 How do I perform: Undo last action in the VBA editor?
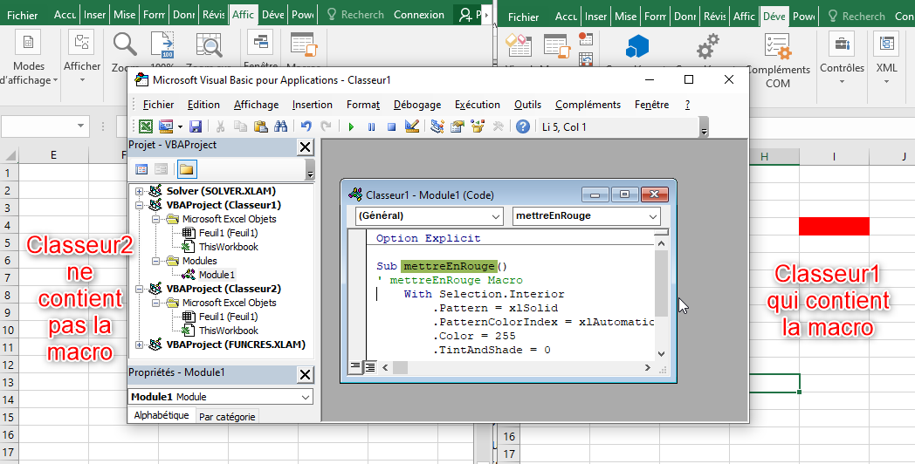pyautogui.click(x=306, y=126)
